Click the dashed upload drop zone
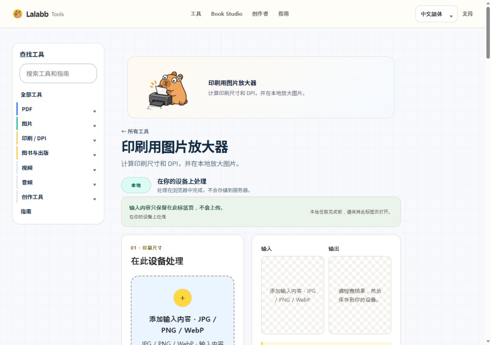491x345 pixels. (x=182, y=310)
